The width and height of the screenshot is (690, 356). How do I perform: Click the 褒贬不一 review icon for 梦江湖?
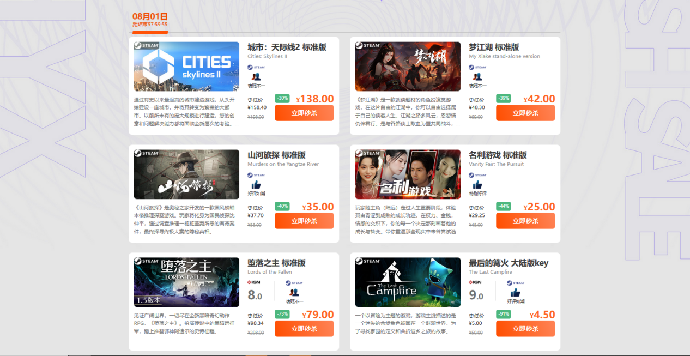477,77
